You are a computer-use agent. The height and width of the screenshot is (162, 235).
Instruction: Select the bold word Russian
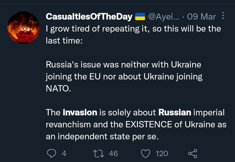(175, 113)
